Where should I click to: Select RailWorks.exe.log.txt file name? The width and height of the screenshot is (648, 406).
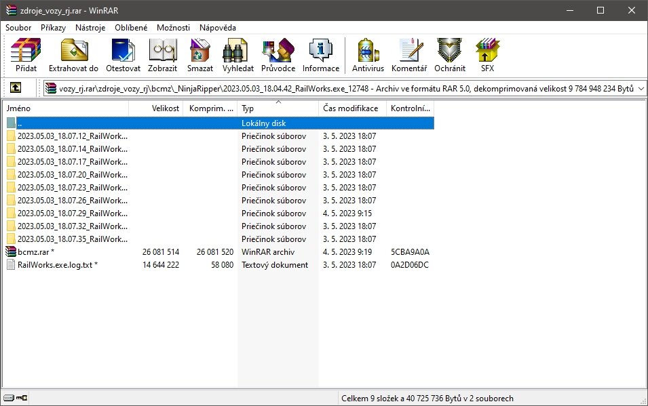pyautogui.click(x=58, y=264)
